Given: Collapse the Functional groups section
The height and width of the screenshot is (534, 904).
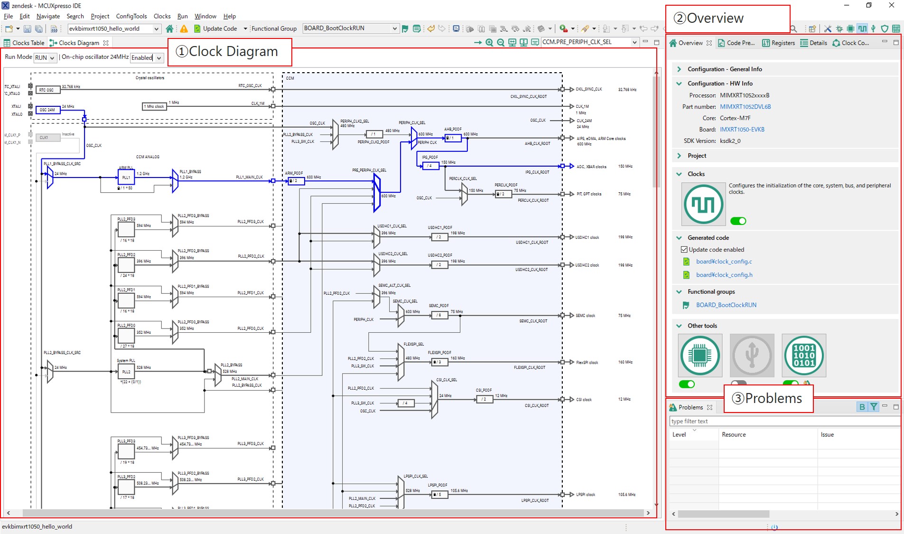Looking at the screenshot, I should [x=679, y=292].
